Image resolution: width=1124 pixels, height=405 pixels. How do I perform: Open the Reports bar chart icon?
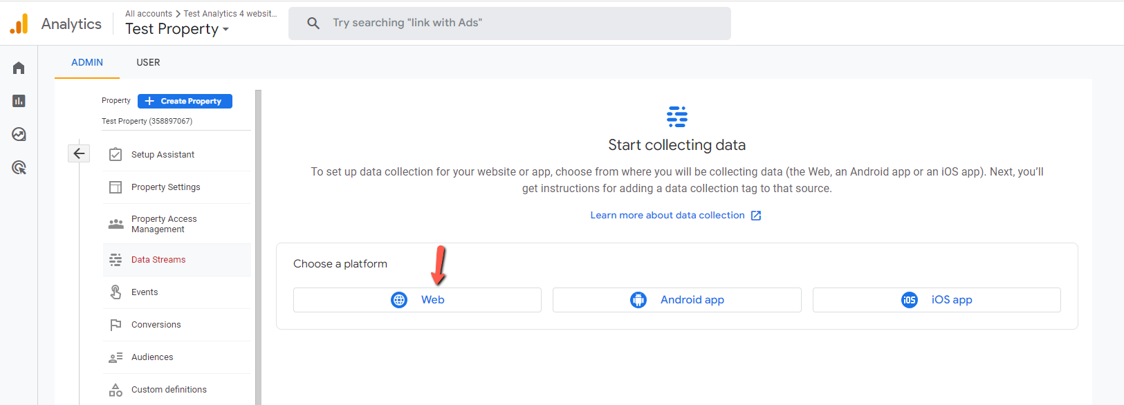19,101
